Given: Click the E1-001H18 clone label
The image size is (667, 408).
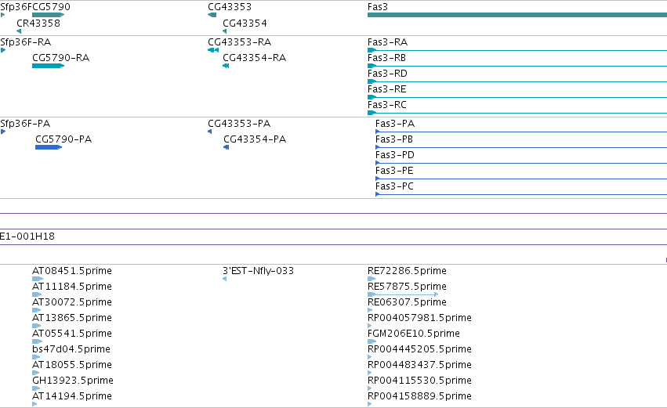Looking at the screenshot, I should coord(27,236).
